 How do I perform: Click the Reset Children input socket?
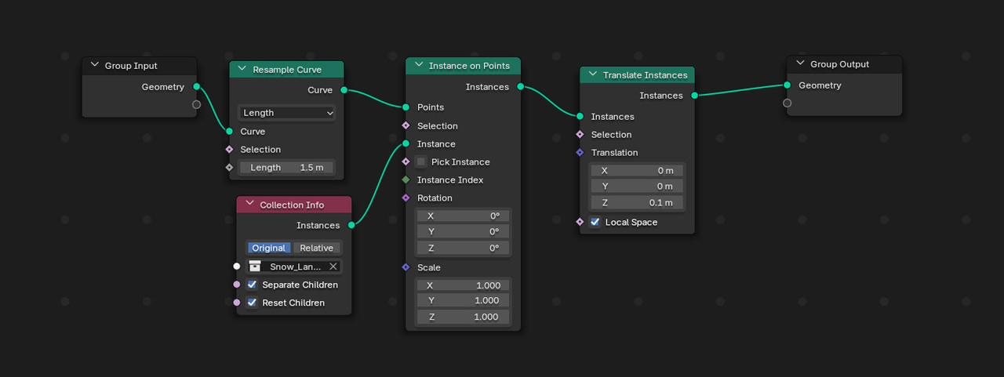tap(237, 303)
